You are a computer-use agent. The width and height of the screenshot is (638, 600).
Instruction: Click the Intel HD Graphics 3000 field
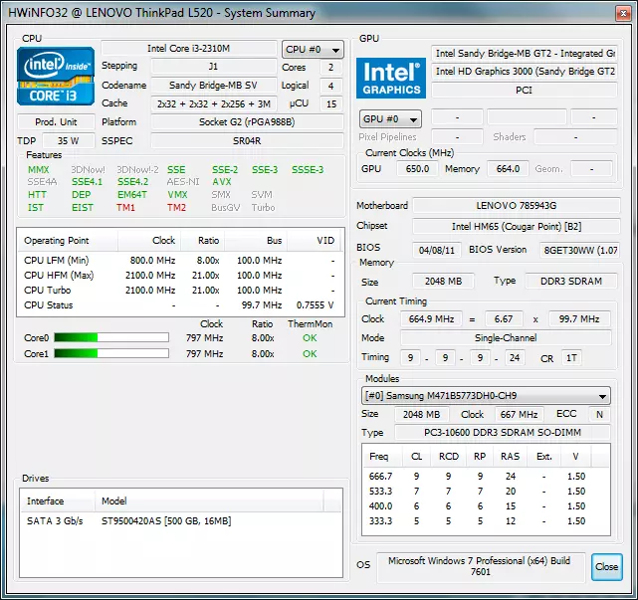tap(525, 72)
